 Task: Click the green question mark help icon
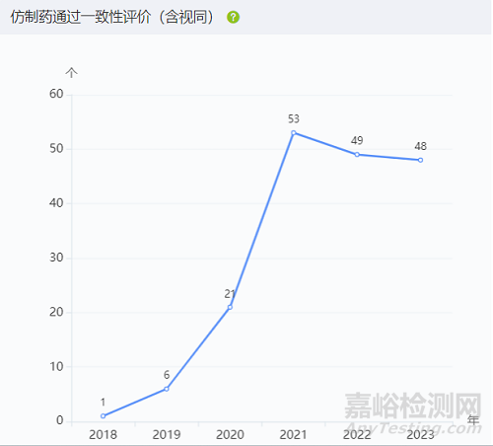233,17
